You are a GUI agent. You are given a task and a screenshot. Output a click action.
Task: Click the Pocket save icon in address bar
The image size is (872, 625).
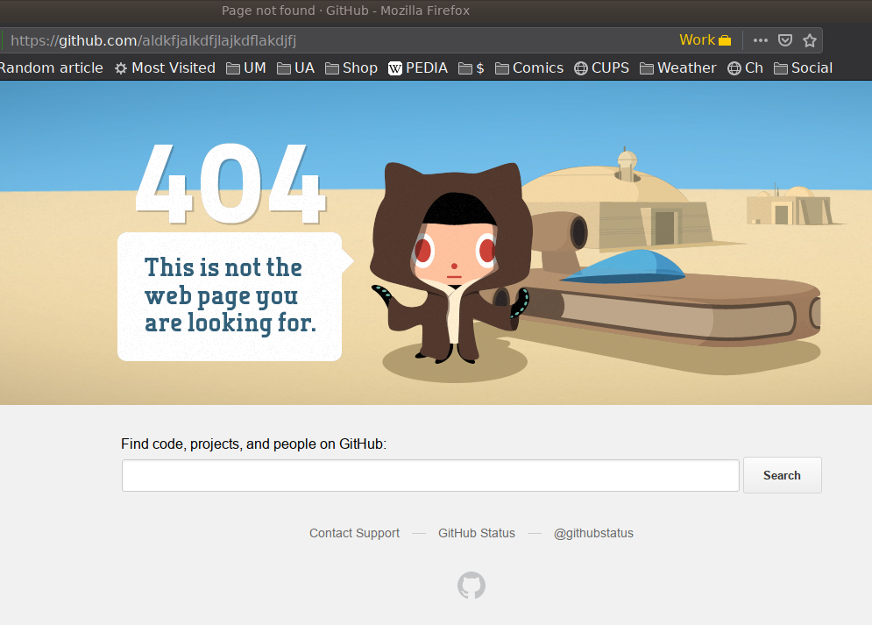coord(786,40)
